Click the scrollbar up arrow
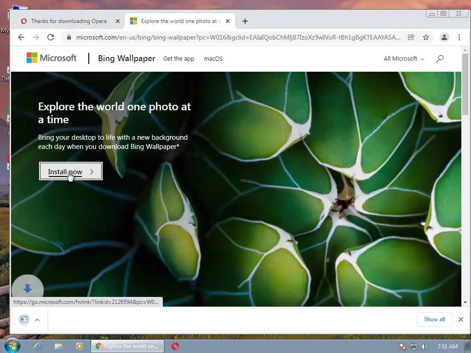The width and height of the screenshot is (471, 353). (x=465, y=50)
